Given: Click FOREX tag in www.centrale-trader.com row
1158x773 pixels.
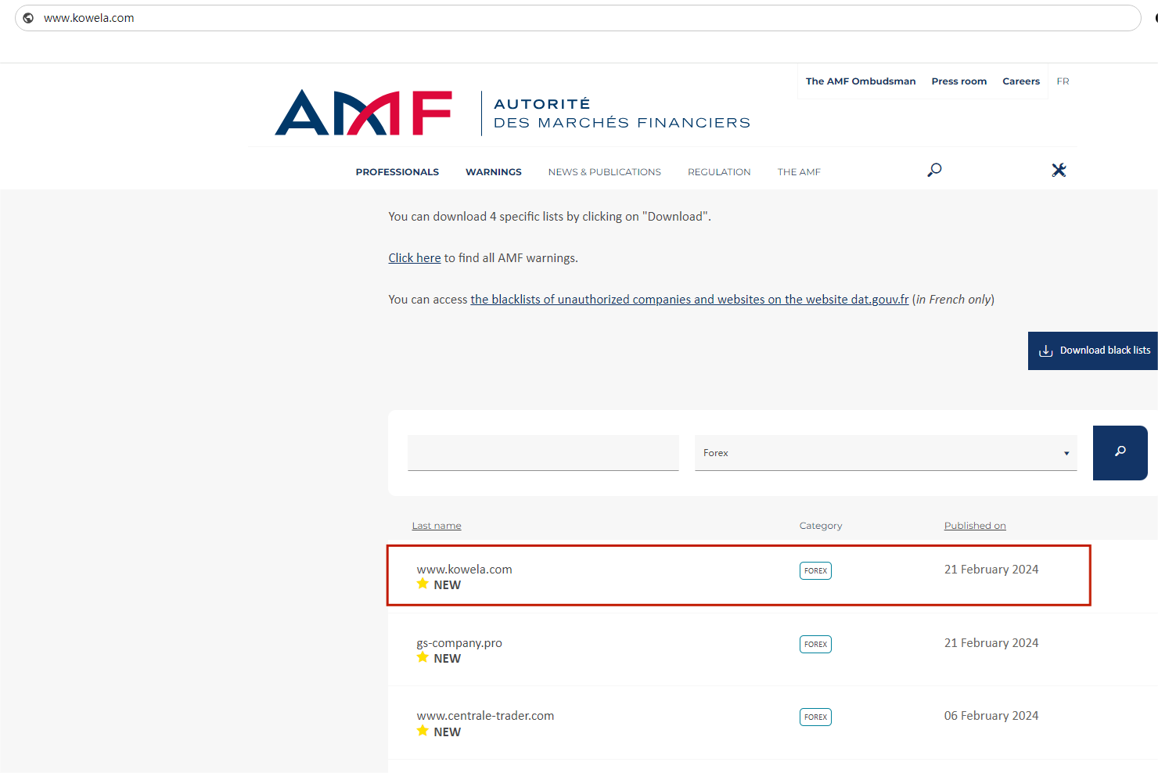Looking at the screenshot, I should point(815,717).
